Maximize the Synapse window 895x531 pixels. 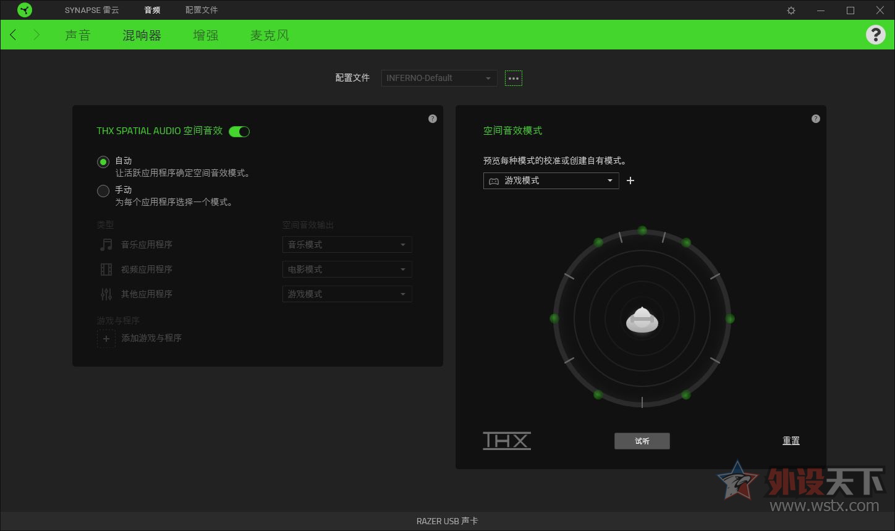(x=850, y=11)
